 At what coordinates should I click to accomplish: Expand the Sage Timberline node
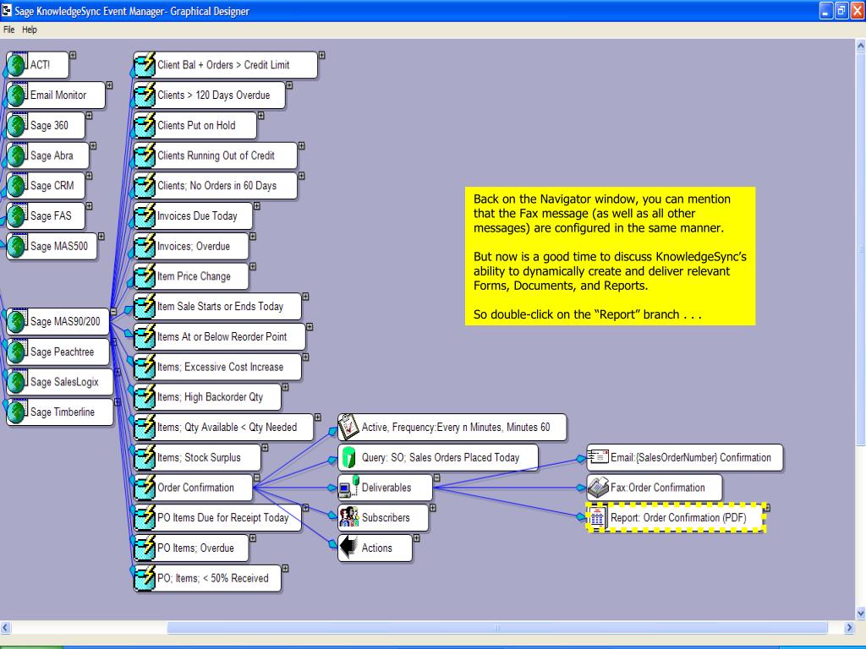tap(118, 401)
